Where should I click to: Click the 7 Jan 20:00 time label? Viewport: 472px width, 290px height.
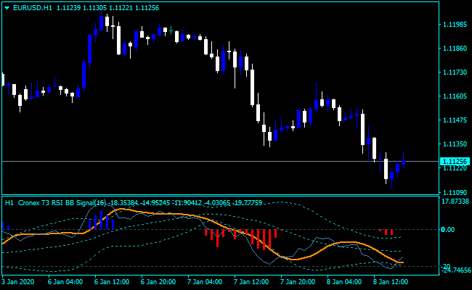(x=298, y=282)
